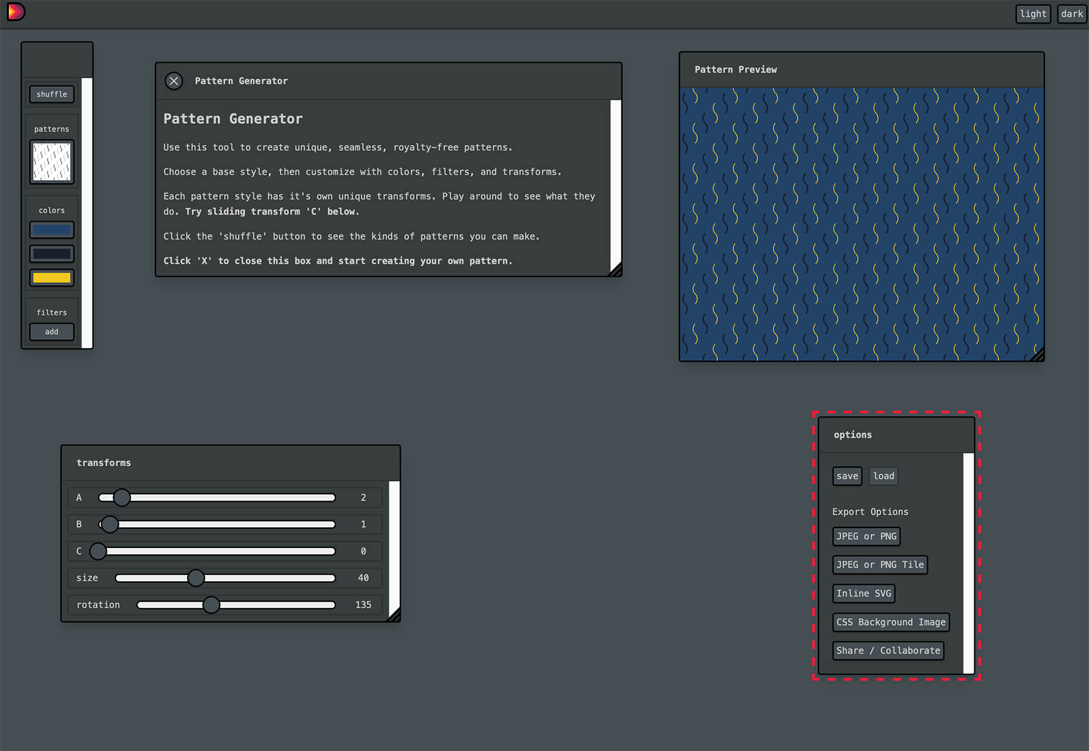The width and height of the screenshot is (1089, 751).
Task: Export as JPEG or PNG Tile
Action: click(880, 565)
